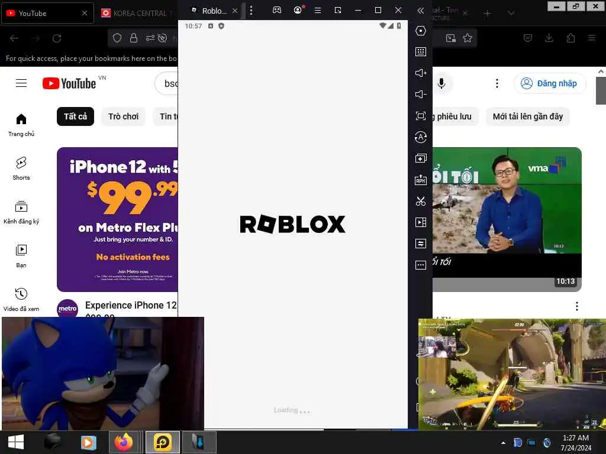Open the operation recorder (circled A) icon
The width and height of the screenshot is (606, 454).
pyautogui.click(x=421, y=137)
